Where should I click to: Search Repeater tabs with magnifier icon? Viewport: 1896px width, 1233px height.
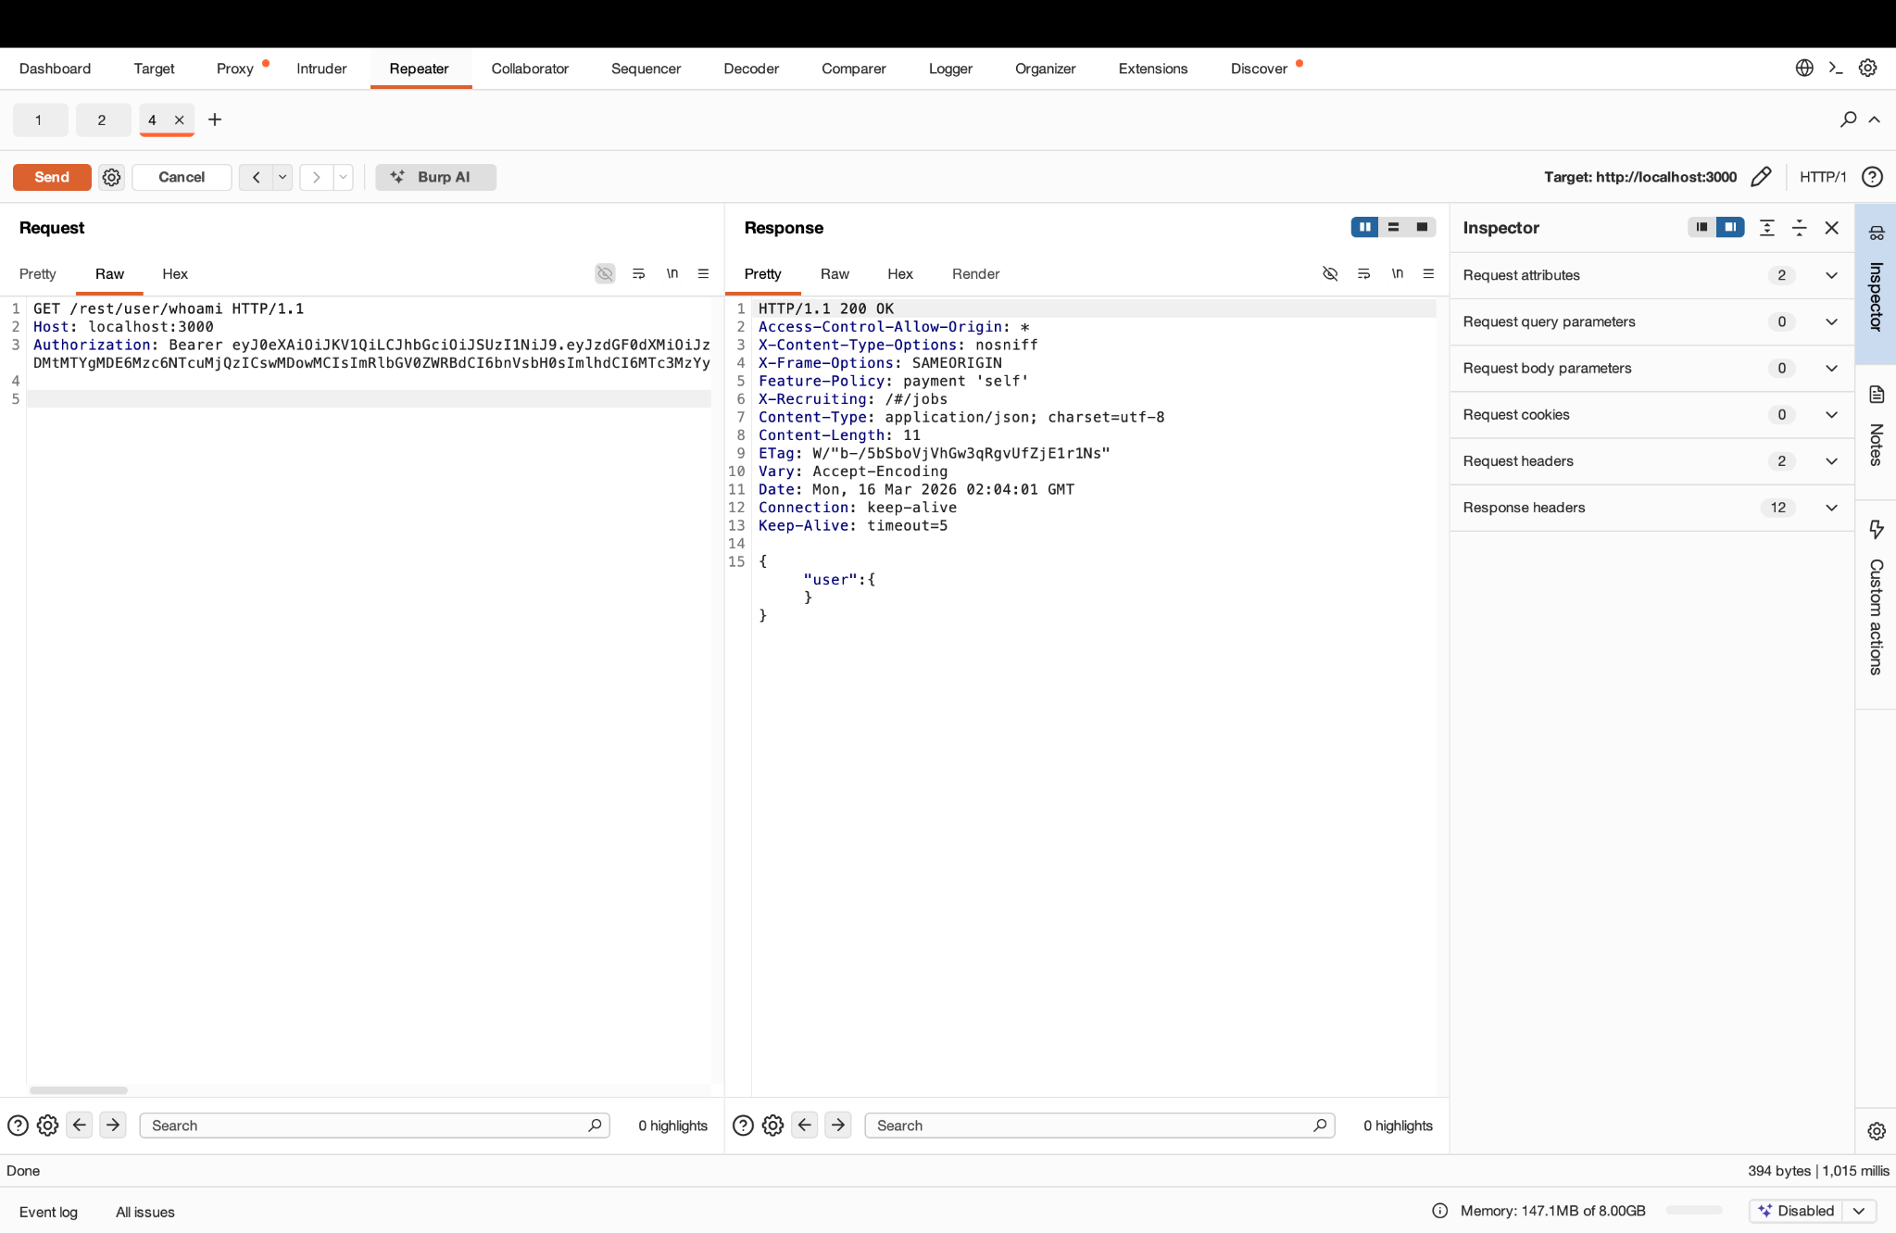click(1848, 120)
